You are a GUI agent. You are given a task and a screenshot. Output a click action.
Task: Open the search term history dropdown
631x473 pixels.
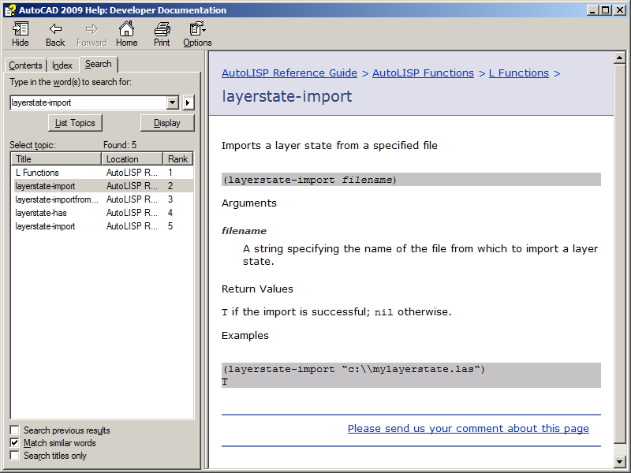pos(172,102)
